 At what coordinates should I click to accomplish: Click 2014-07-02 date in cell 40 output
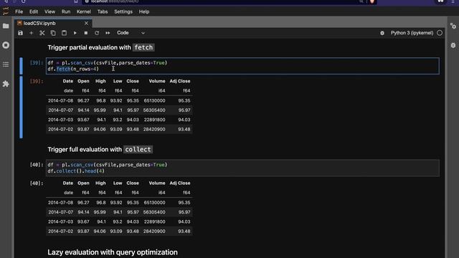pos(60,231)
